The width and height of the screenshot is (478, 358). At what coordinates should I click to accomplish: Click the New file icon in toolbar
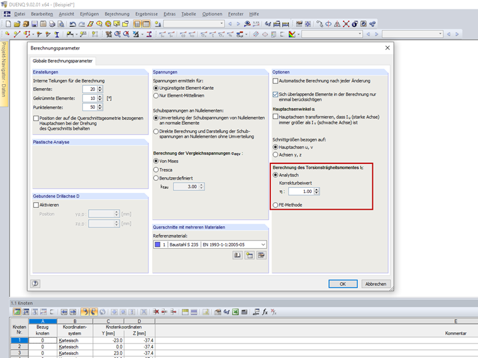click(x=8, y=24)
